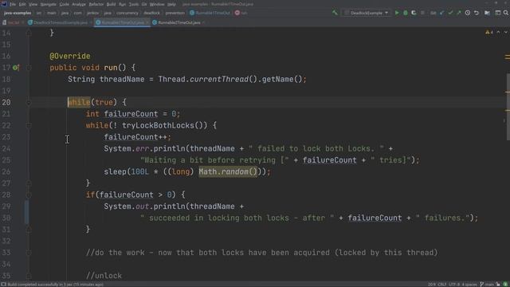Click fold end marker on line 31

coord(29,230)
